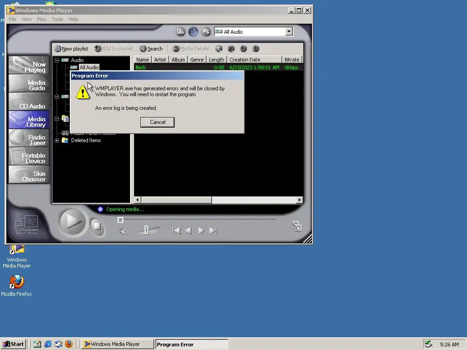The height and width of the screenshot is (350, 467).
Task: Switch to compact mode icon
Action: coord(296,226)
